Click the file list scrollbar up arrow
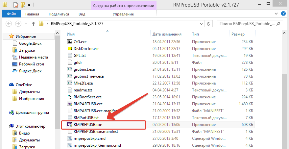Screen dimensions: 289x149 [x=285, y=33]
